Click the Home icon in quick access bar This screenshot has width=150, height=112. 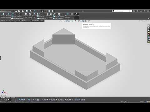pos(16,11)
